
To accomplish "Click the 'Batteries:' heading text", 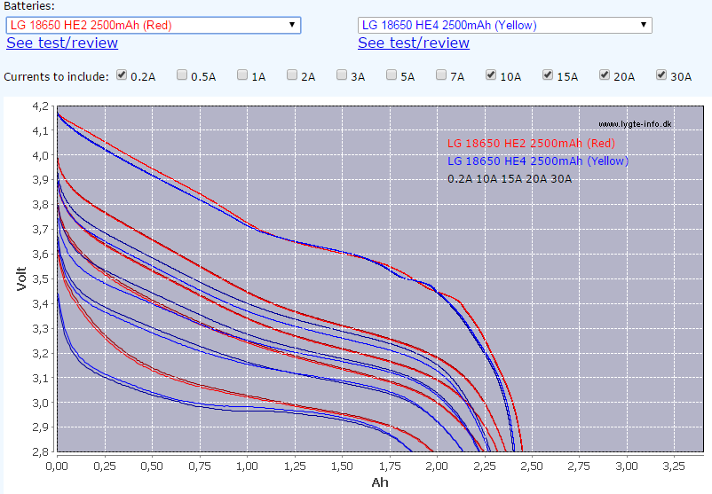I will coord(29,6).
